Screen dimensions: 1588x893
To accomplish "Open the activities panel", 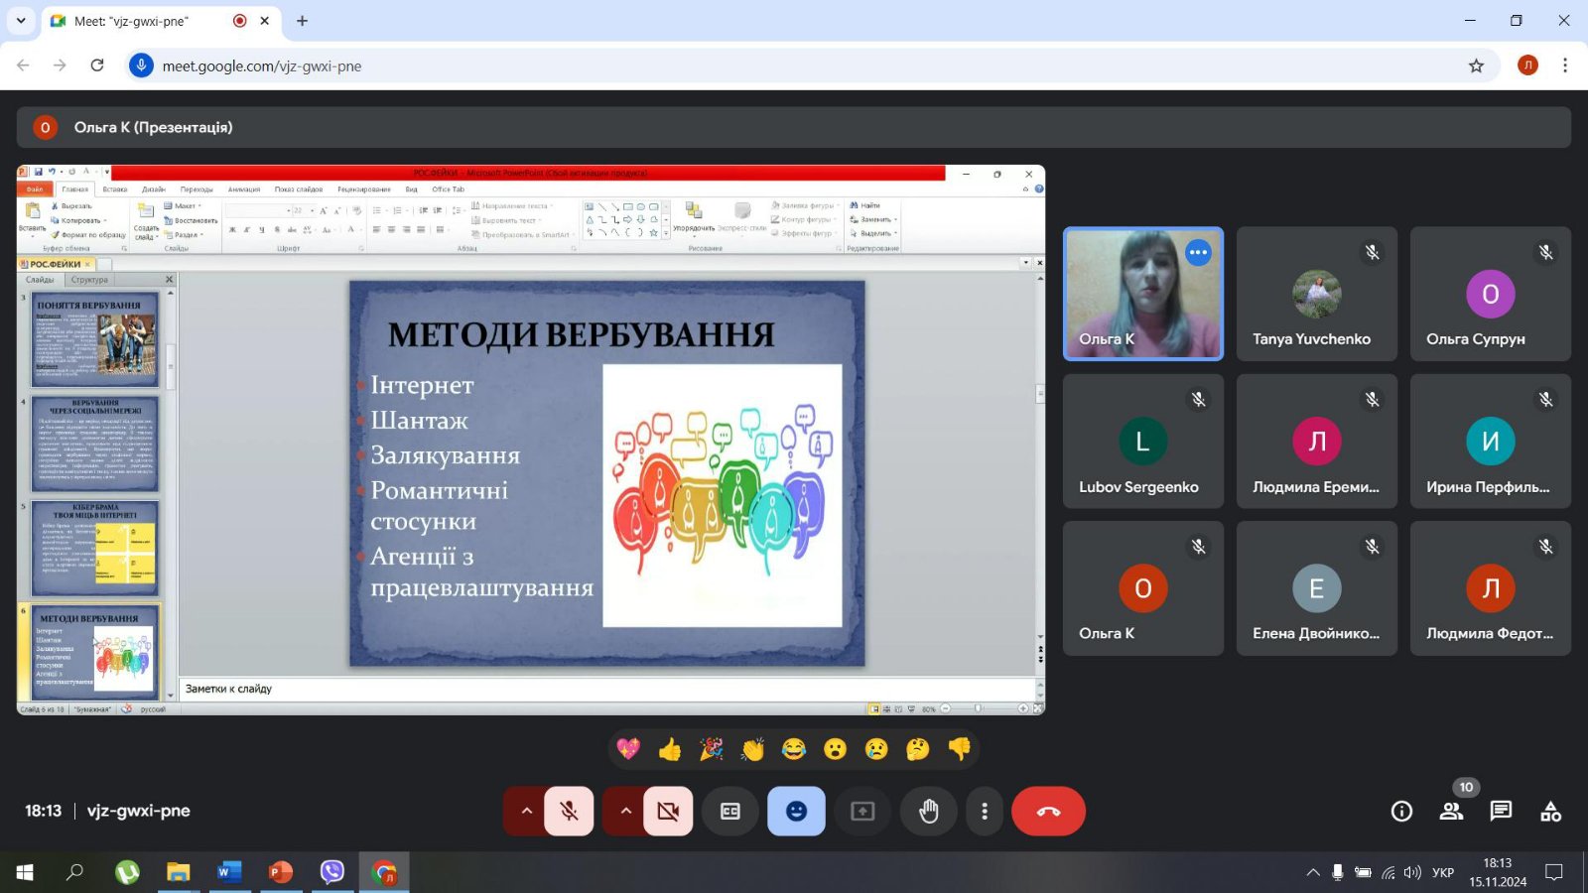I will pos(1550,811).
